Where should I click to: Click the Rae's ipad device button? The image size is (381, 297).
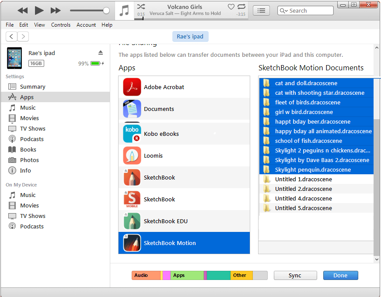point(190,36)
